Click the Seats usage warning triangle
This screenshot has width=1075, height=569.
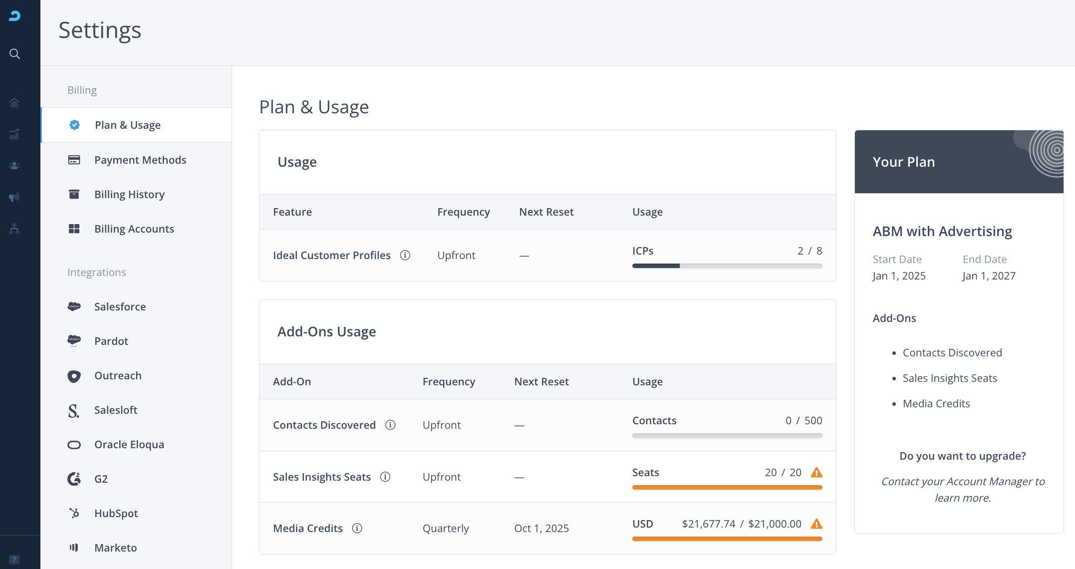tap(816, 472)
